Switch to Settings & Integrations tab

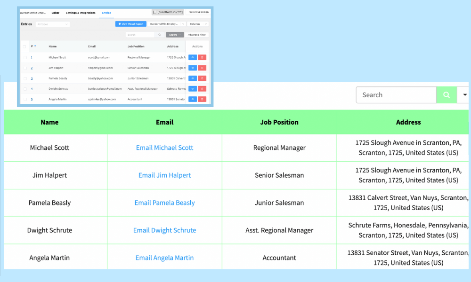pos(81,13)
